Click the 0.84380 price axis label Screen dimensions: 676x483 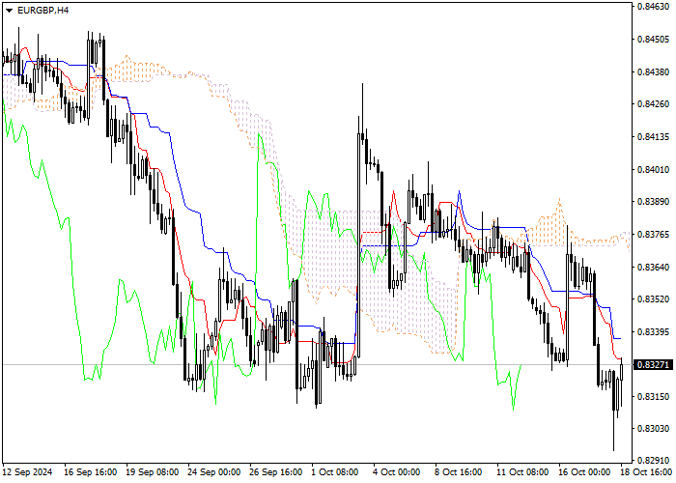[653, 71]
